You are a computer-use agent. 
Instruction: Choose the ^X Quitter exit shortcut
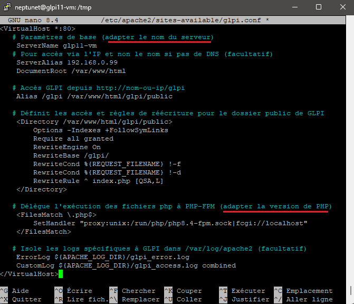[20, 299]
